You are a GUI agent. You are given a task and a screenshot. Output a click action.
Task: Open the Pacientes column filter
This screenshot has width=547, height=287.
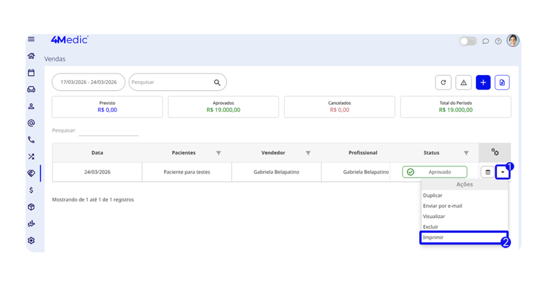pos(218,153)
